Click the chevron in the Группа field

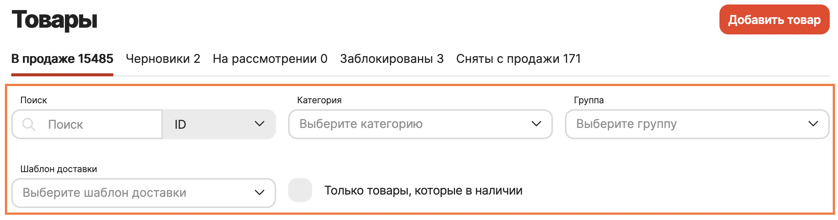tap(813, 123)
